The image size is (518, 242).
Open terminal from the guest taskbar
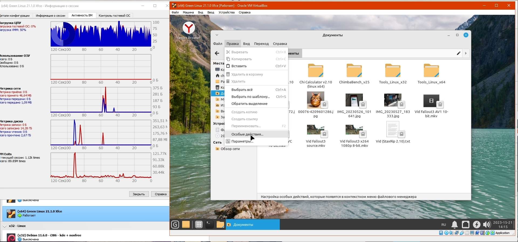point(209,225)
